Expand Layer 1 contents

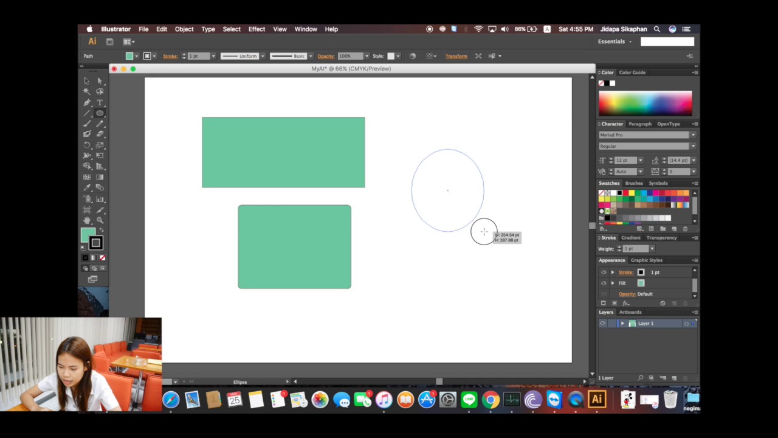tap(622, 324)
